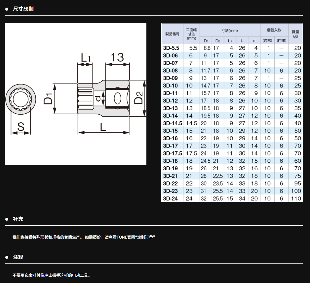Click the impact wrench warning note text
Viewport: 310px width, 283px height.
[51, 275]
